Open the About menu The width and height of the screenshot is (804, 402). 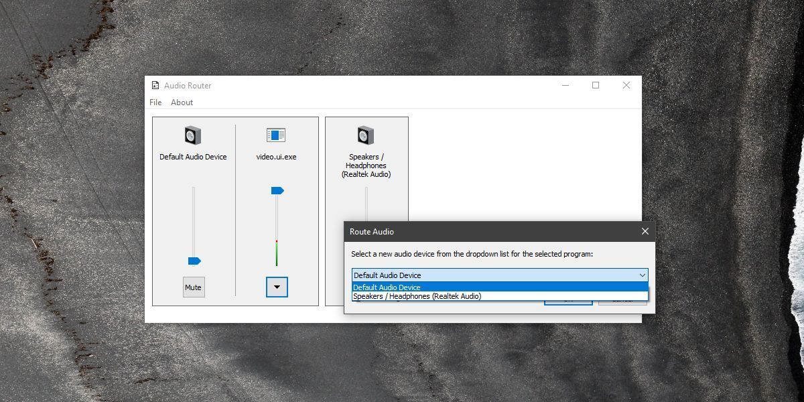pyautogui.click(x=182, y=103)
